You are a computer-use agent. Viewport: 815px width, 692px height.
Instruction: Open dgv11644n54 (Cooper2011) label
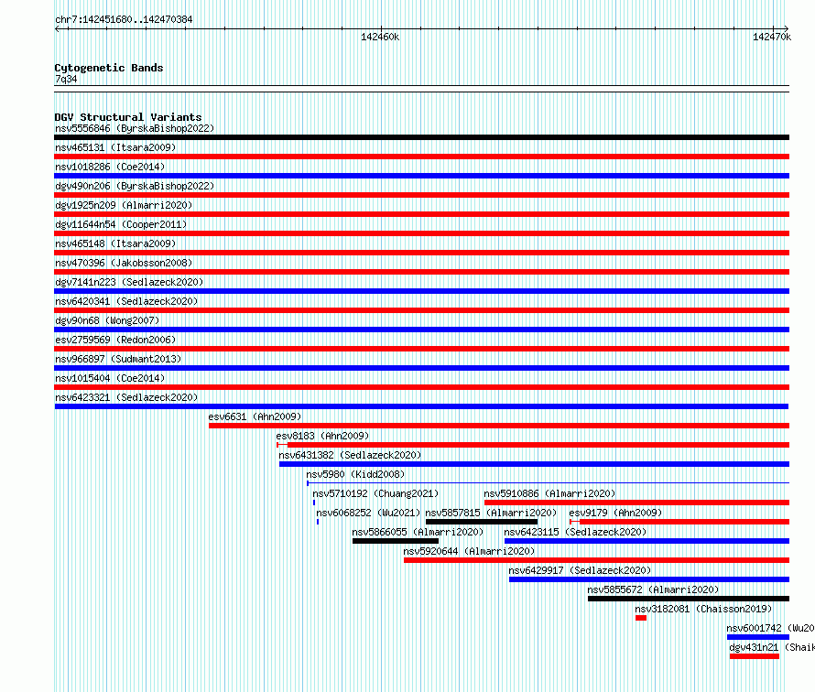point(121,224)
